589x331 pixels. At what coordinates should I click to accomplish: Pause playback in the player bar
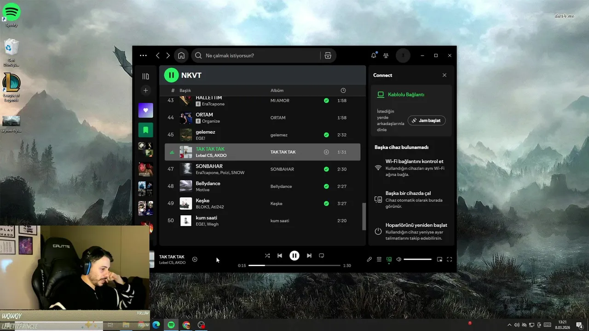pyautogui.click(x=294, y=256)
